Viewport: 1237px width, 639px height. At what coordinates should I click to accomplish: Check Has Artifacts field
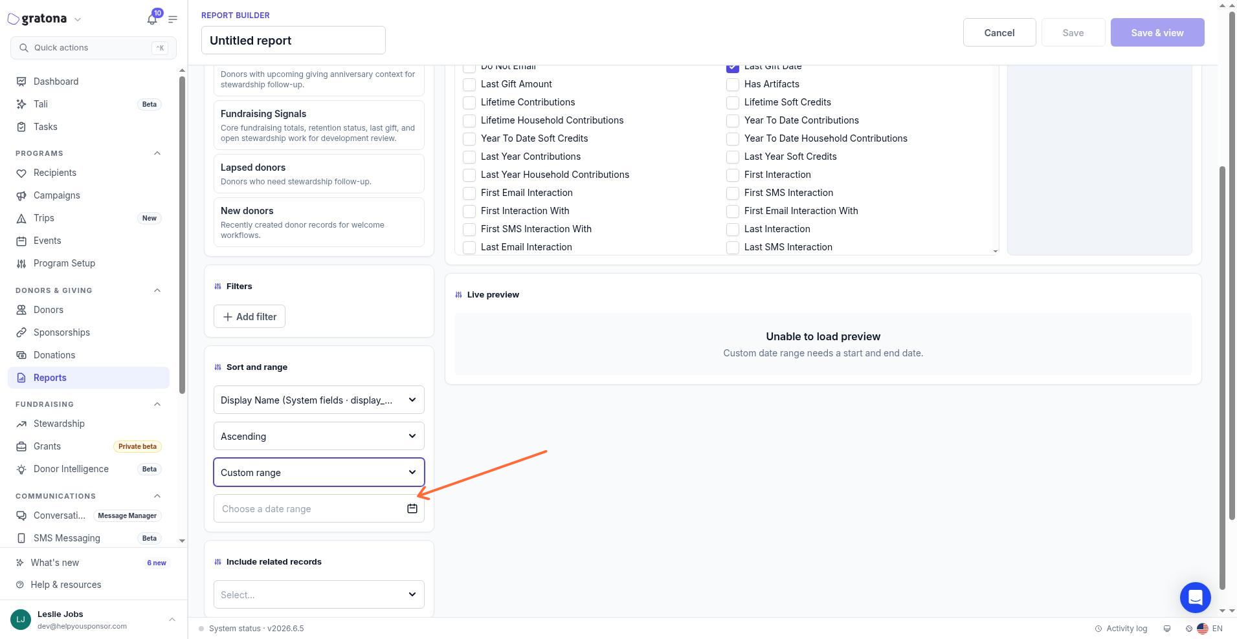tap(733, 84)
